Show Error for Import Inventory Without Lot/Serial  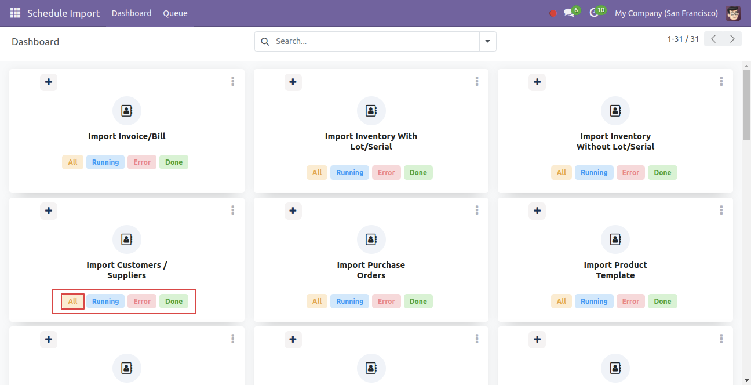pos(630,173)
